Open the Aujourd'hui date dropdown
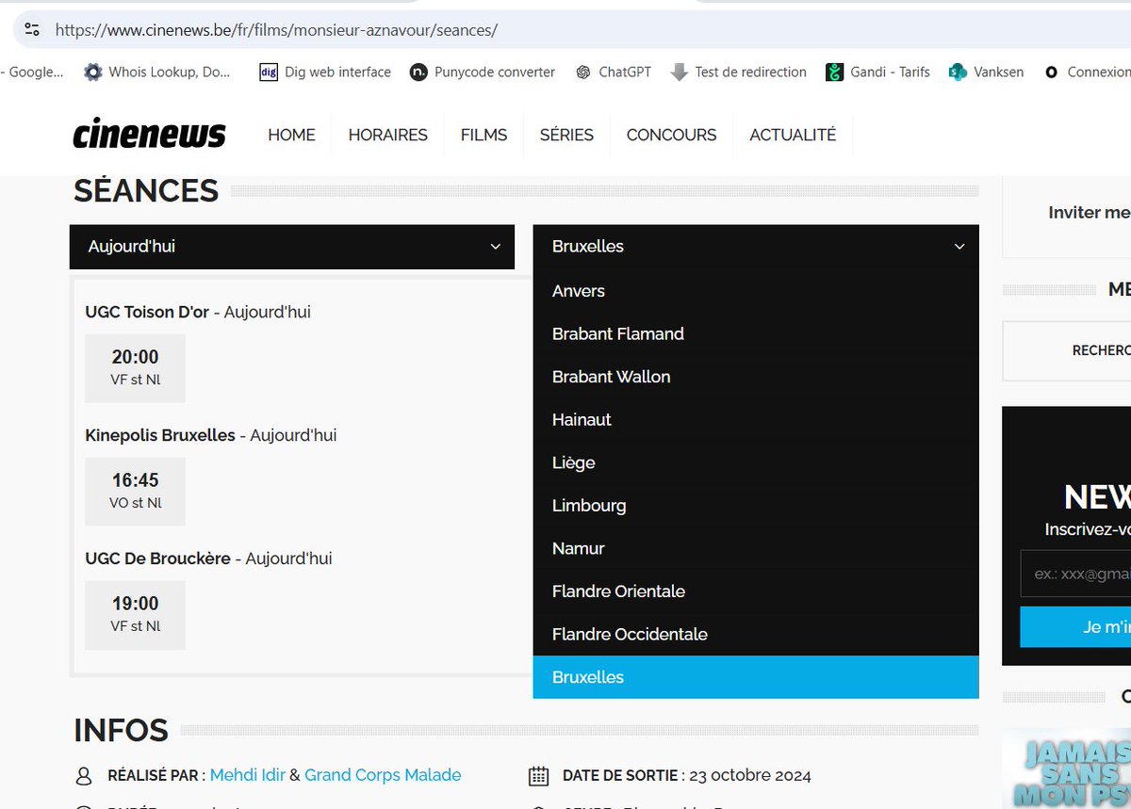Image resolution: width=1131 pixels, height=809 pixels. coord(292,247)
